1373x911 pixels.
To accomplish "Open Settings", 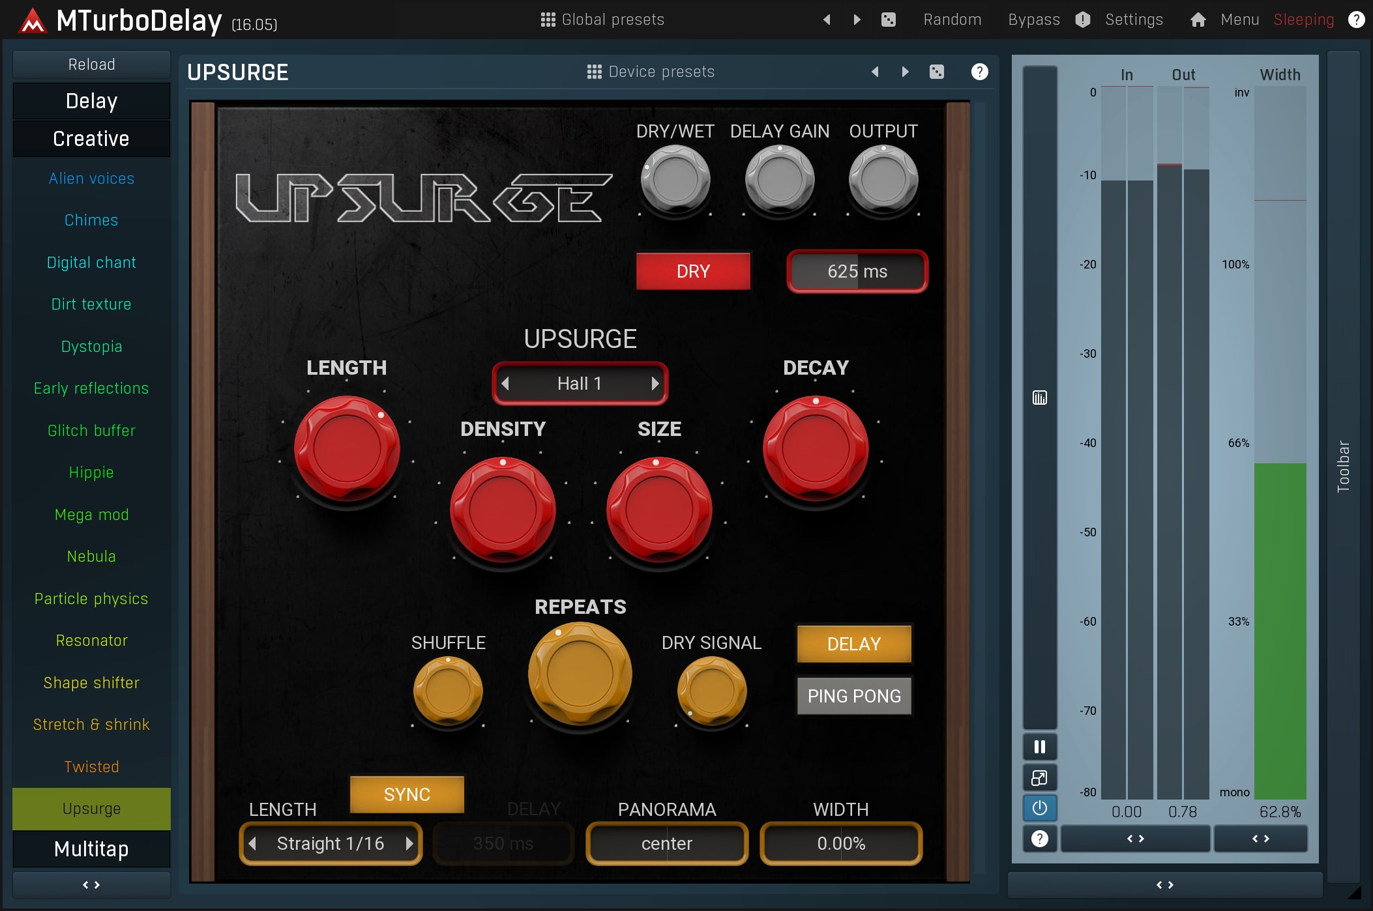I will [1134, 20].
